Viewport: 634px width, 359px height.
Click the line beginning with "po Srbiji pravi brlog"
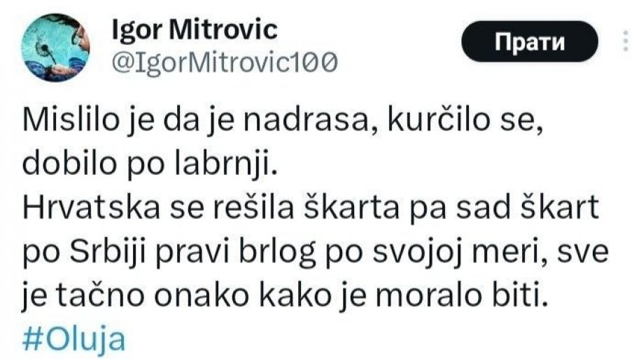pos(316,252)
